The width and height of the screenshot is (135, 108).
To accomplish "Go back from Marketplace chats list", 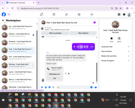I will [3, 21].
